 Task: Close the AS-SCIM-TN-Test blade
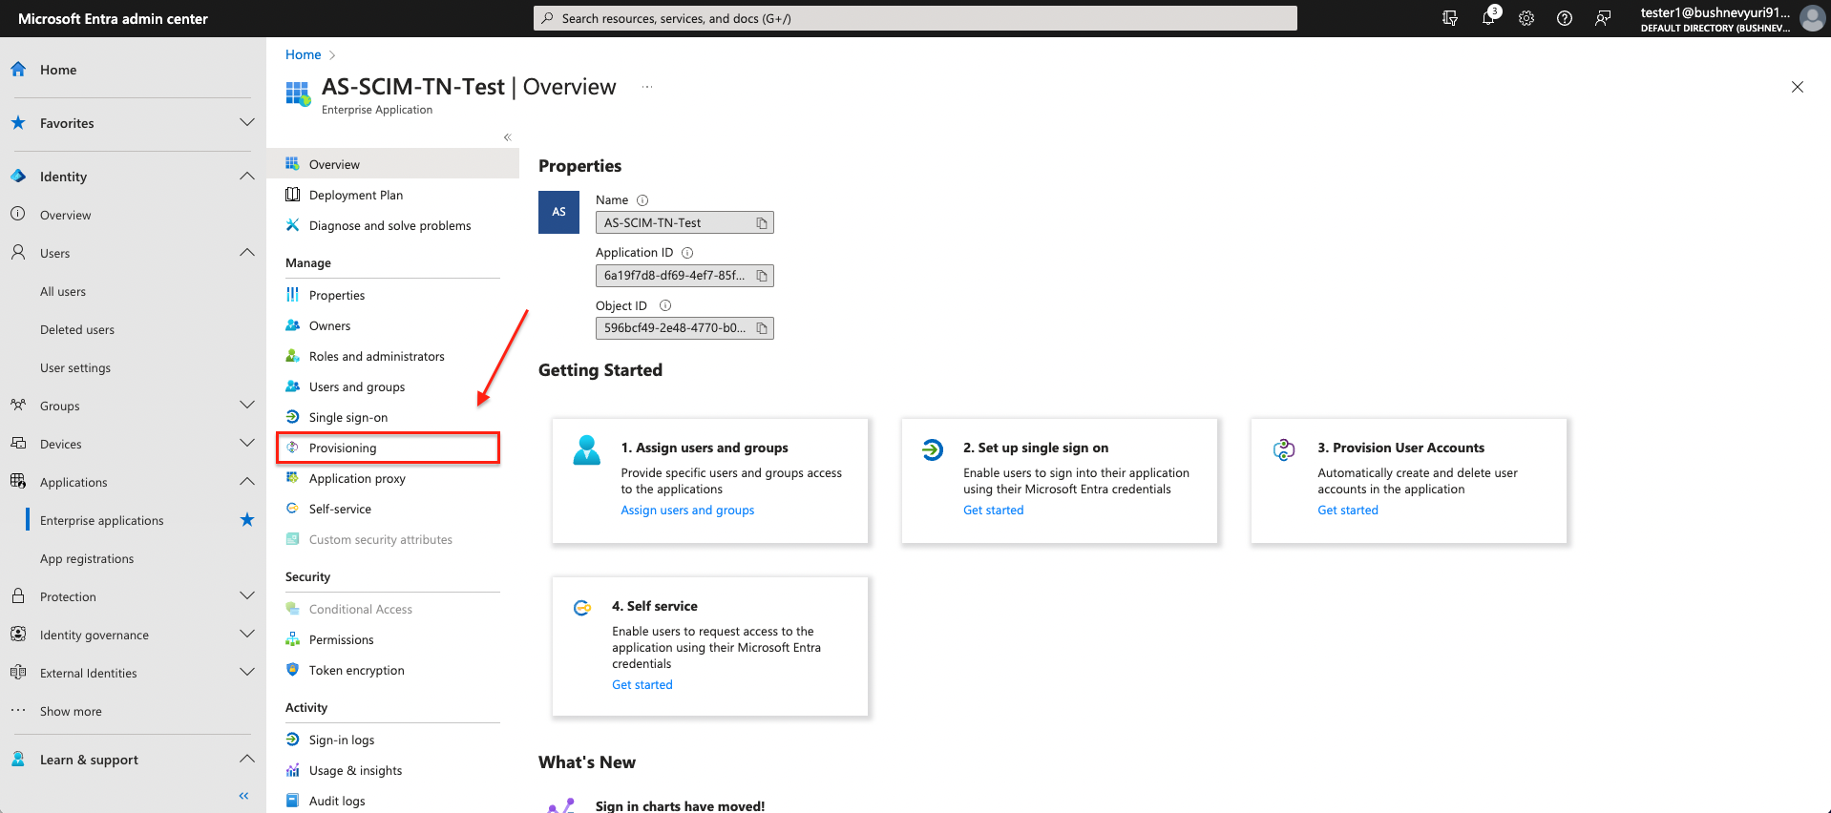1798,87
